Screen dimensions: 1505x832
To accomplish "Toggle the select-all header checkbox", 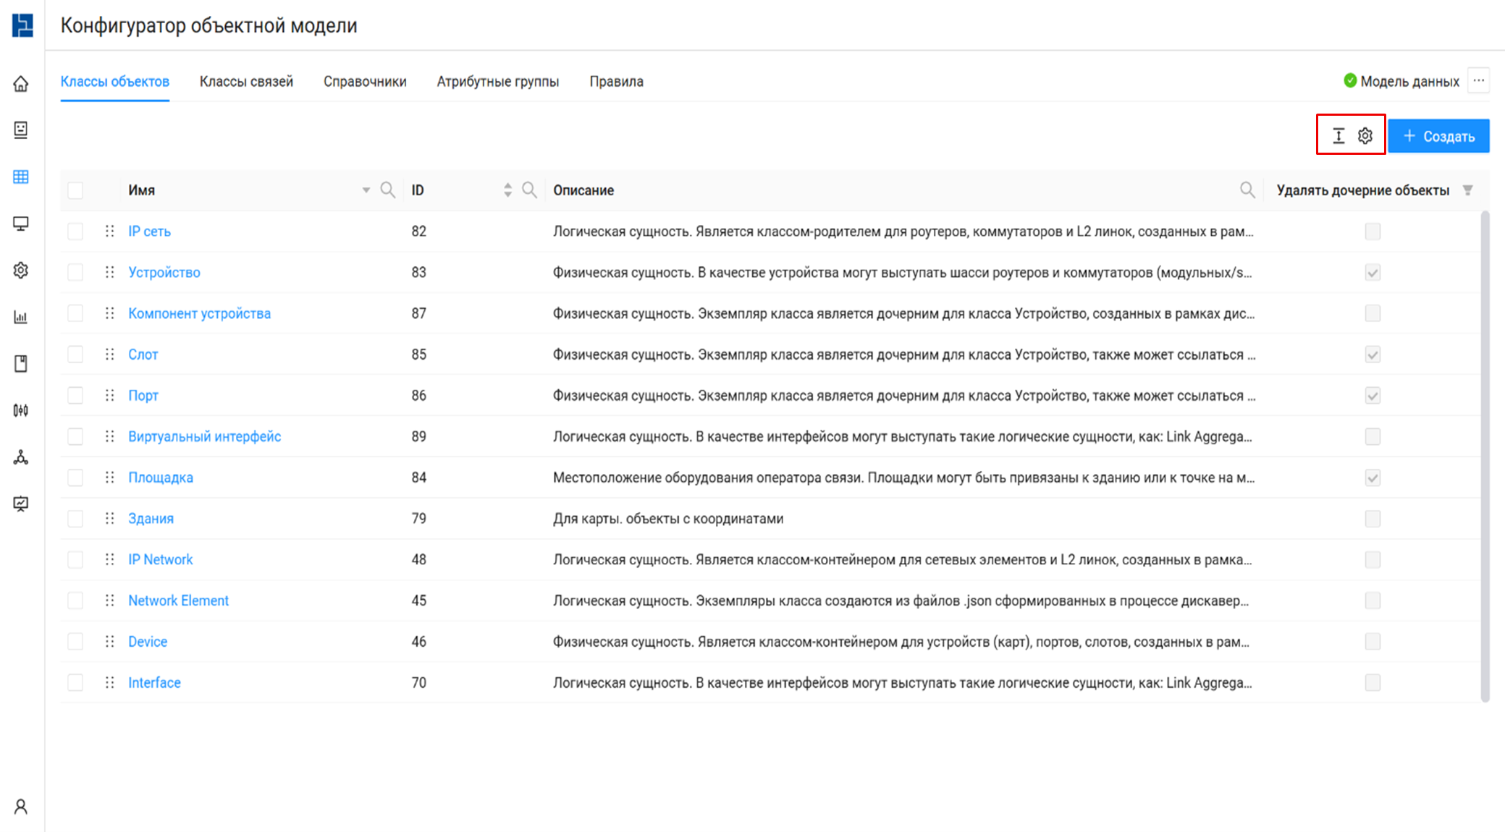I will pos(75,190).
